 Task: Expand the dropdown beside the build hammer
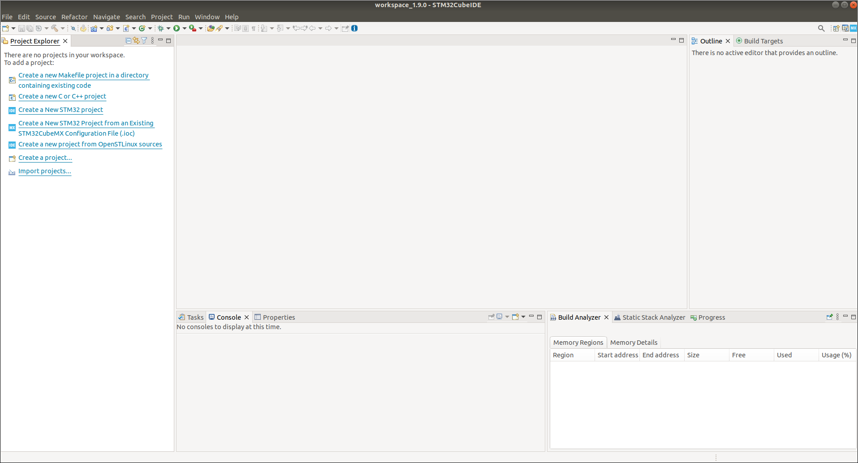tap(63, 28)
